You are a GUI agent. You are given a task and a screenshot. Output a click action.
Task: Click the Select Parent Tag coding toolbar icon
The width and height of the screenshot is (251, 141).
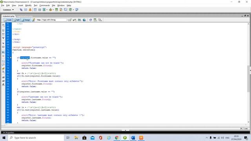point(3,43)
